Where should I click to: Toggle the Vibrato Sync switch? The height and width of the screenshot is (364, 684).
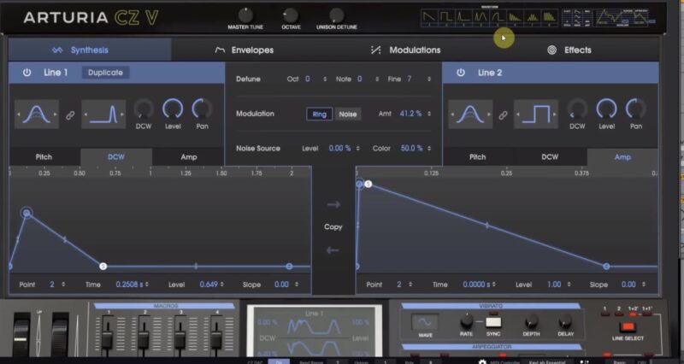[493, 323]
